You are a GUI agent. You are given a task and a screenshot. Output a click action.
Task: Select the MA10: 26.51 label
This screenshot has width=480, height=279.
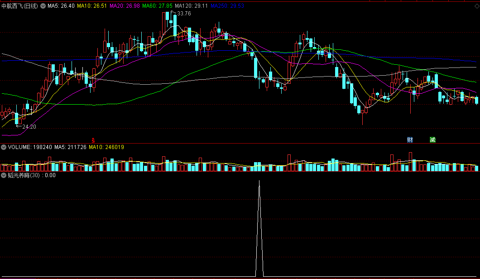point(92,6)
